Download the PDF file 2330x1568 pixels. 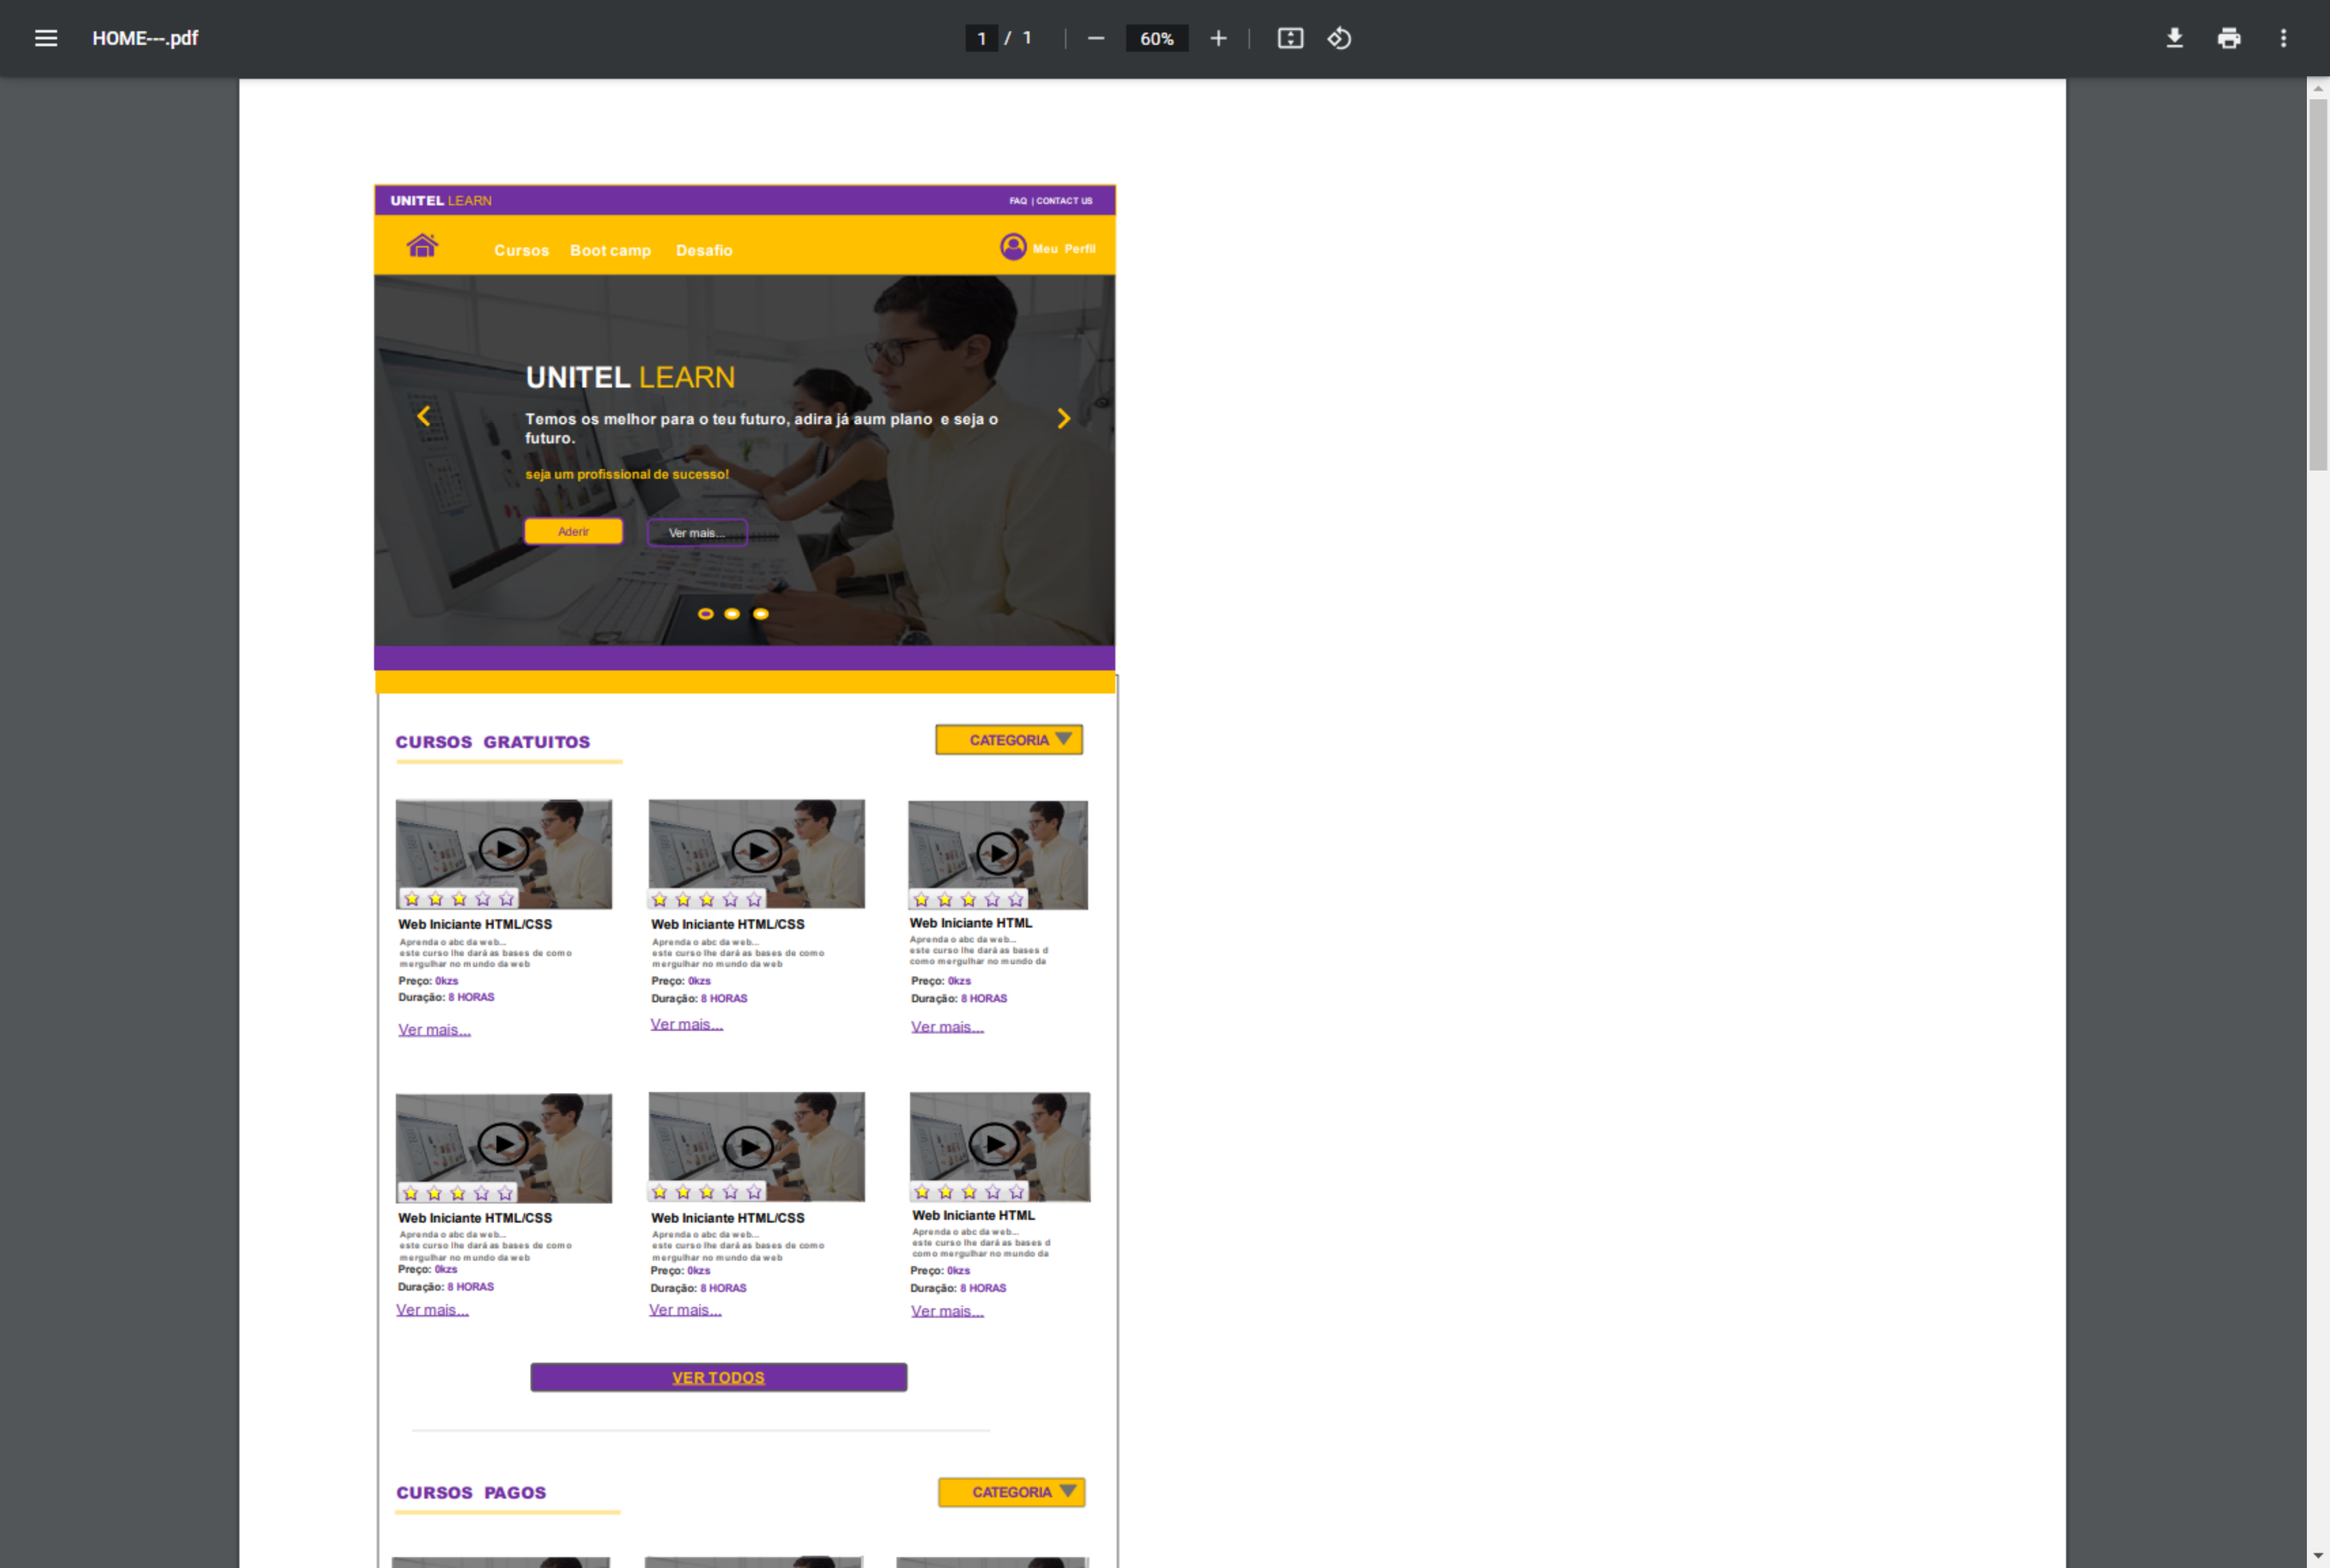[2174, 38]
